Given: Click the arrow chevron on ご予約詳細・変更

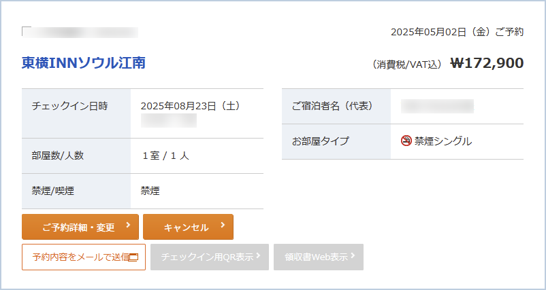Looking at the screenshot, I should (128, 225).
